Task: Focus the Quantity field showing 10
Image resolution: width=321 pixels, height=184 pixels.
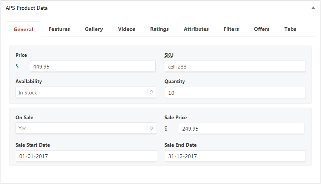Action: pyautogui.click(x=235, y=93)
